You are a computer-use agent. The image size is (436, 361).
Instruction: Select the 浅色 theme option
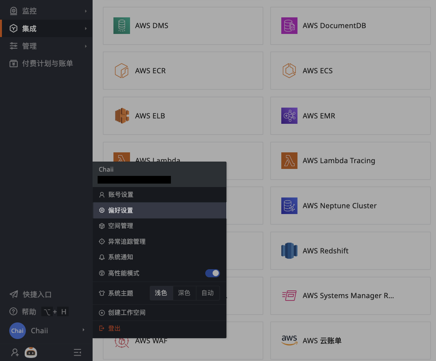pos(161,293)
